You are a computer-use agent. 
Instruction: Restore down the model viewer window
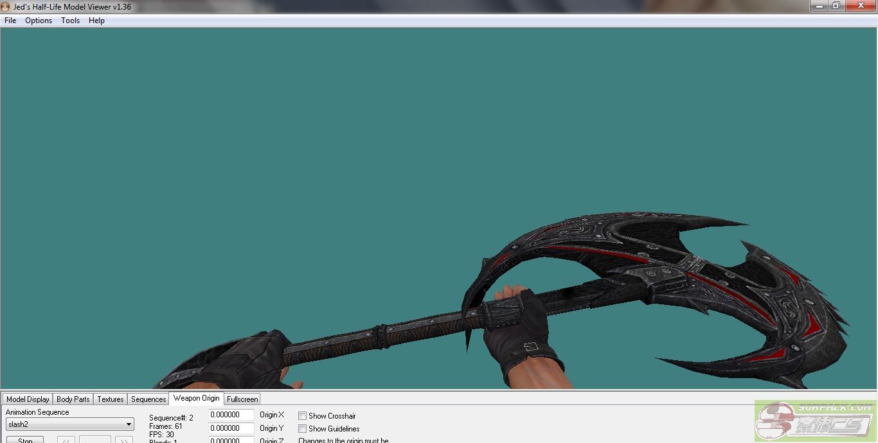tap(836, 5)
